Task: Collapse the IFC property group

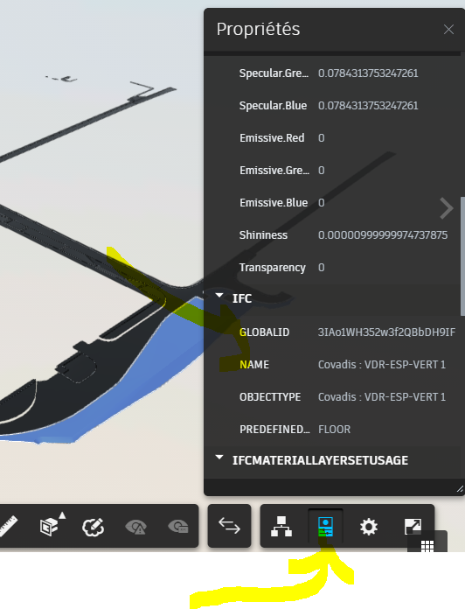Action: coord(219,296)
